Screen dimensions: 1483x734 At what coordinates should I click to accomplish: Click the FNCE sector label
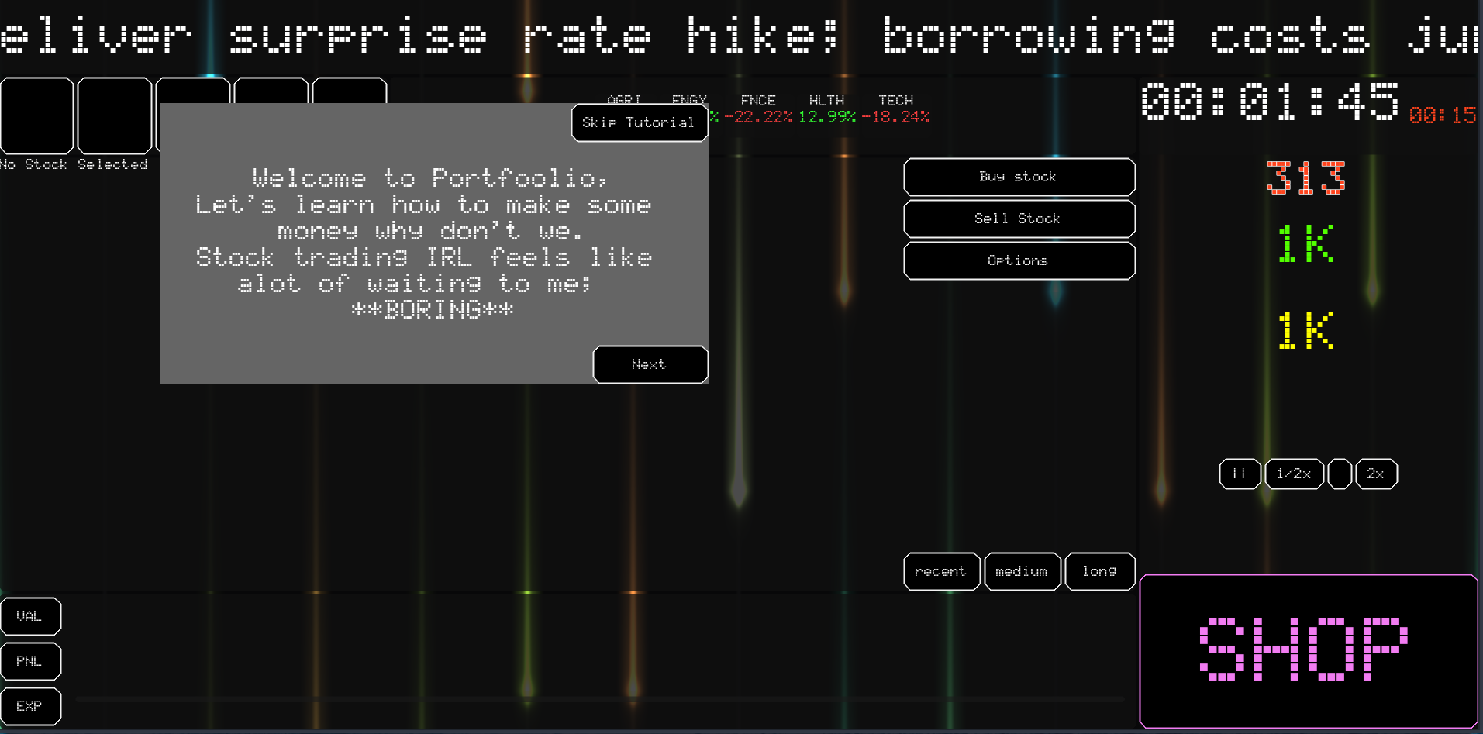[x=758, y=101]
